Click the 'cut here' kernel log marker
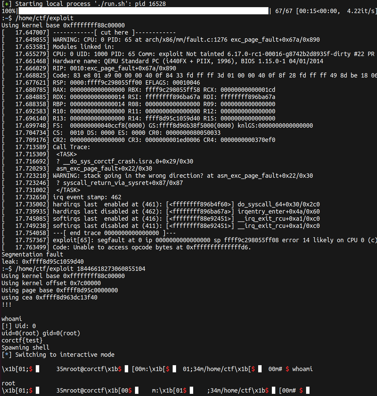The height and width of the screenshot is (396, 377). [114, 32]
